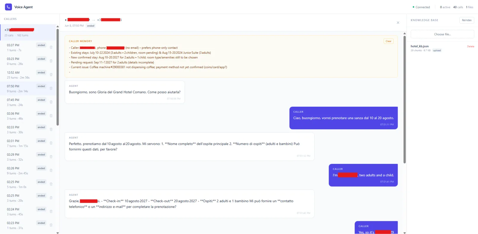478x234 pixels.
Task: Select the 07:50 PM call with 9 turns
Action: (x=28, y=89)
